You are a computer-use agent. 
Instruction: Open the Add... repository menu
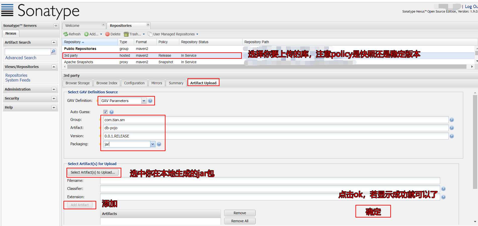click(93, 34)
